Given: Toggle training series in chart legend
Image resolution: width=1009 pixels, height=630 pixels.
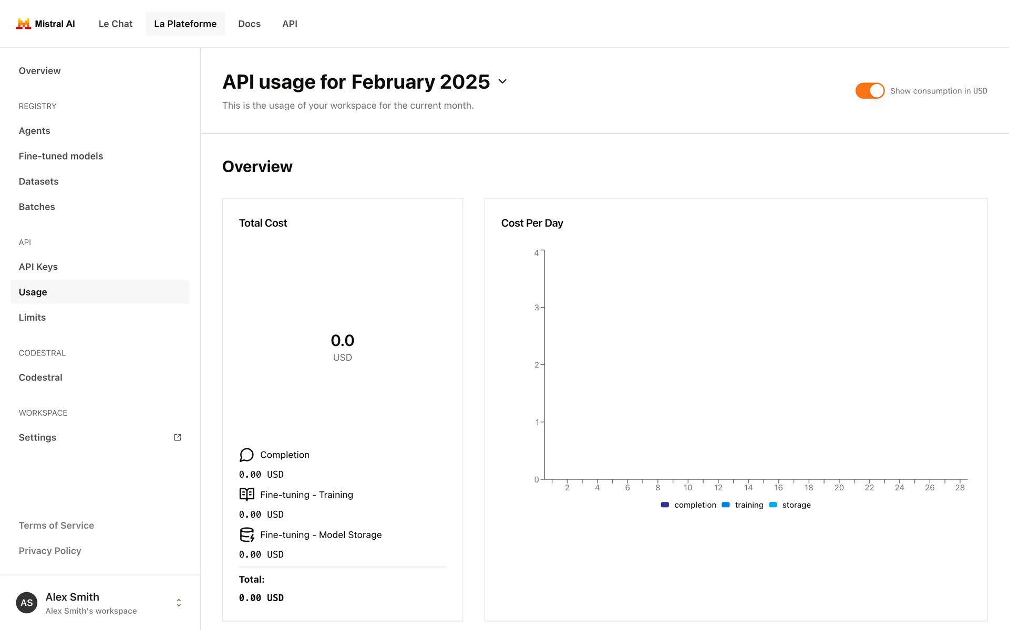Looking at the screenshot, I should point(743,505).
